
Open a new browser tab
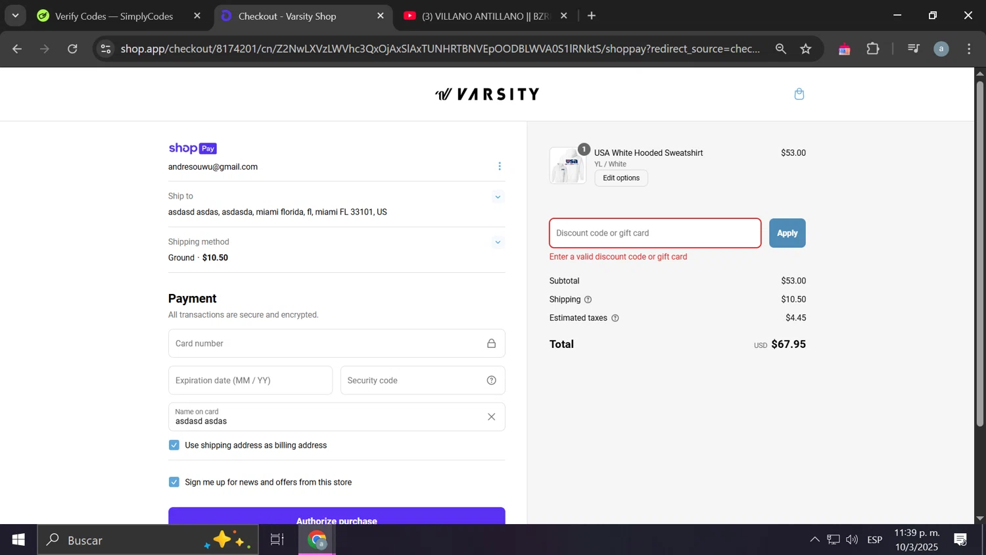point(592,16)
